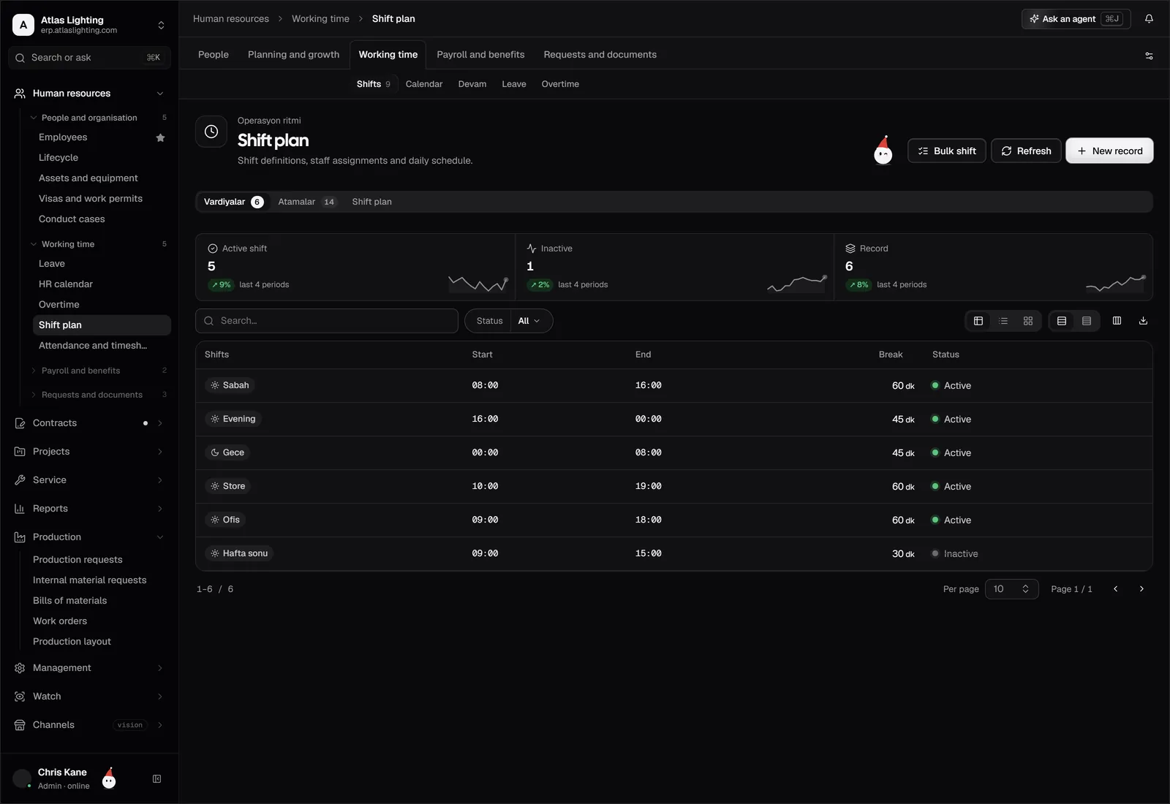Collapse the sidebar panel icon
The image size is (1170, 804).
tap(156, 779)
